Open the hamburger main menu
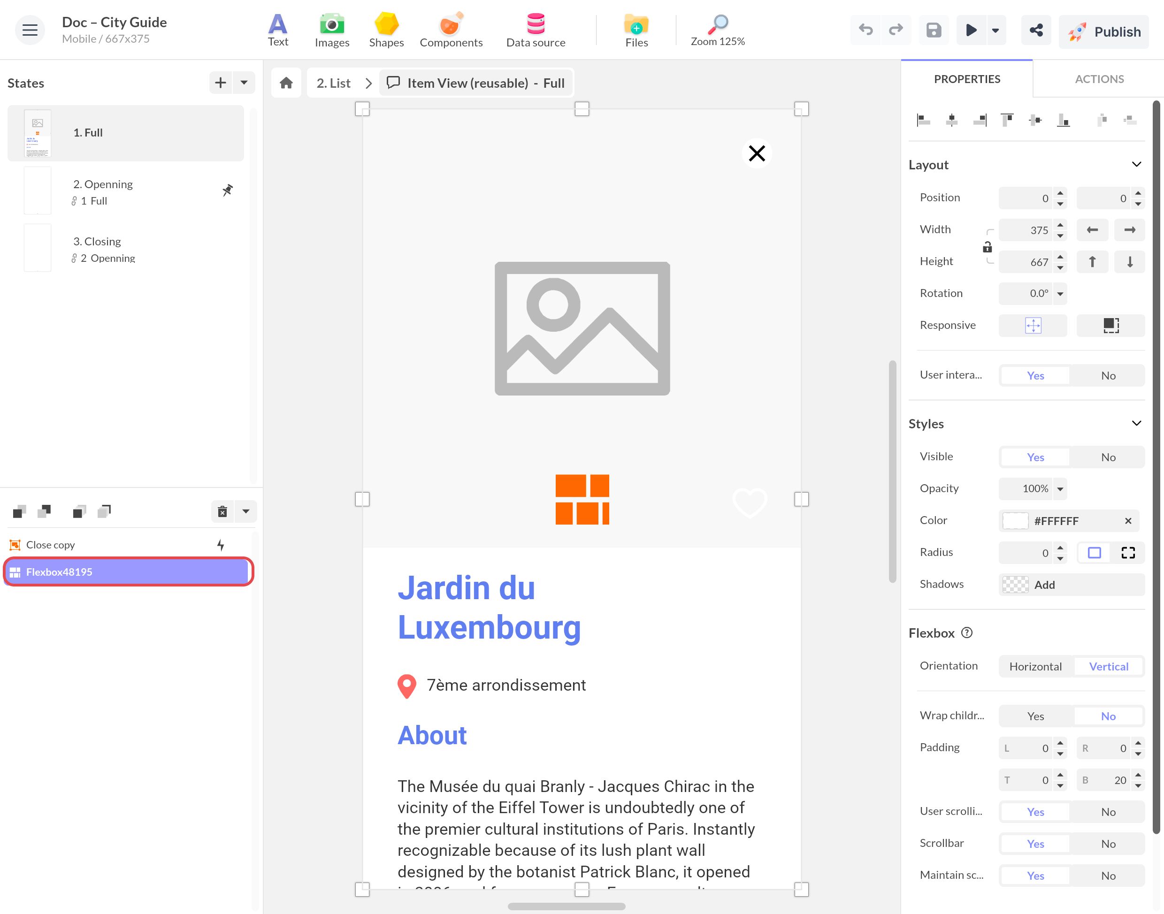Image resolution: width=1164 pixels, height=914 pixels. pyautogui.click(x=30, y=30)
